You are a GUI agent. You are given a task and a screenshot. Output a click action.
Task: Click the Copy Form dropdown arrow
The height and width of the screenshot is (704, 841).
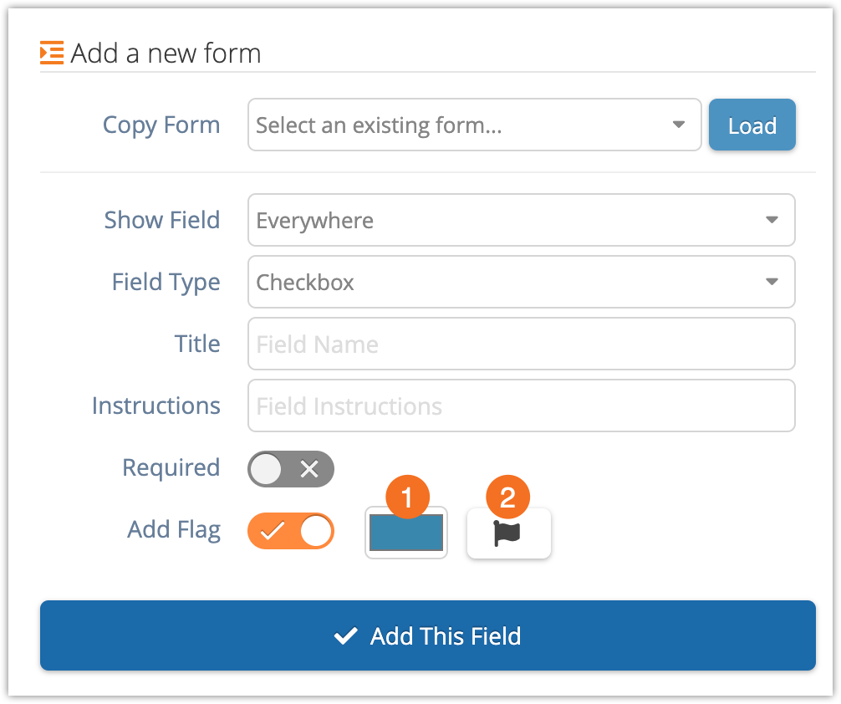[x=679, y=125]
